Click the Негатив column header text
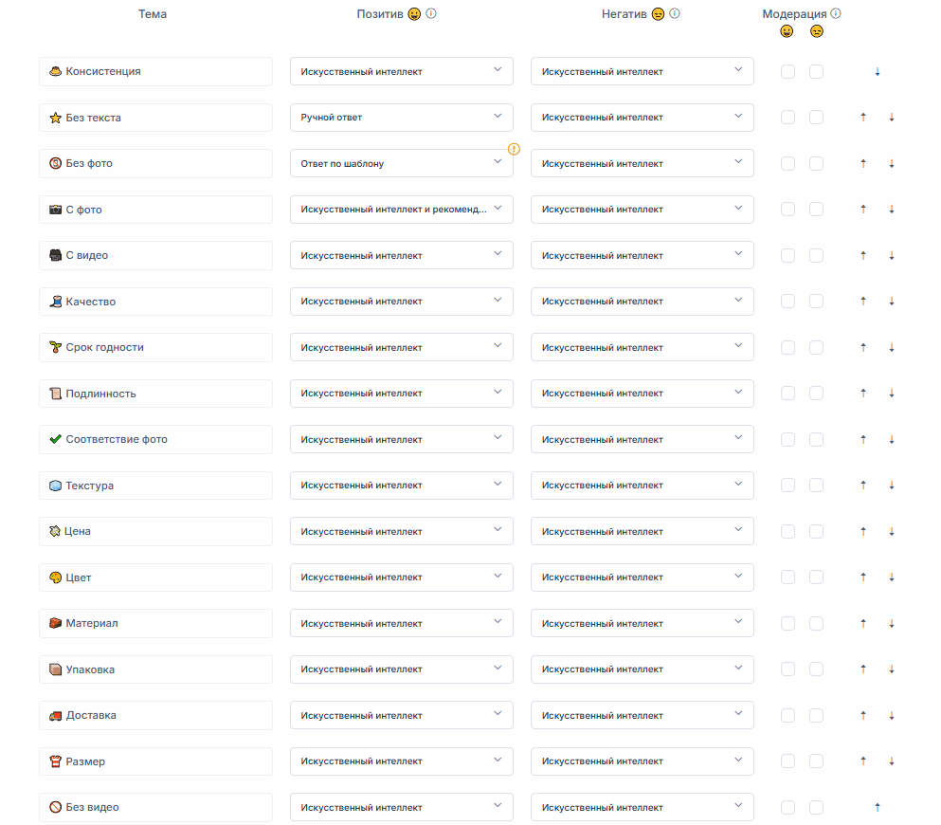 [x=624, y=14]
